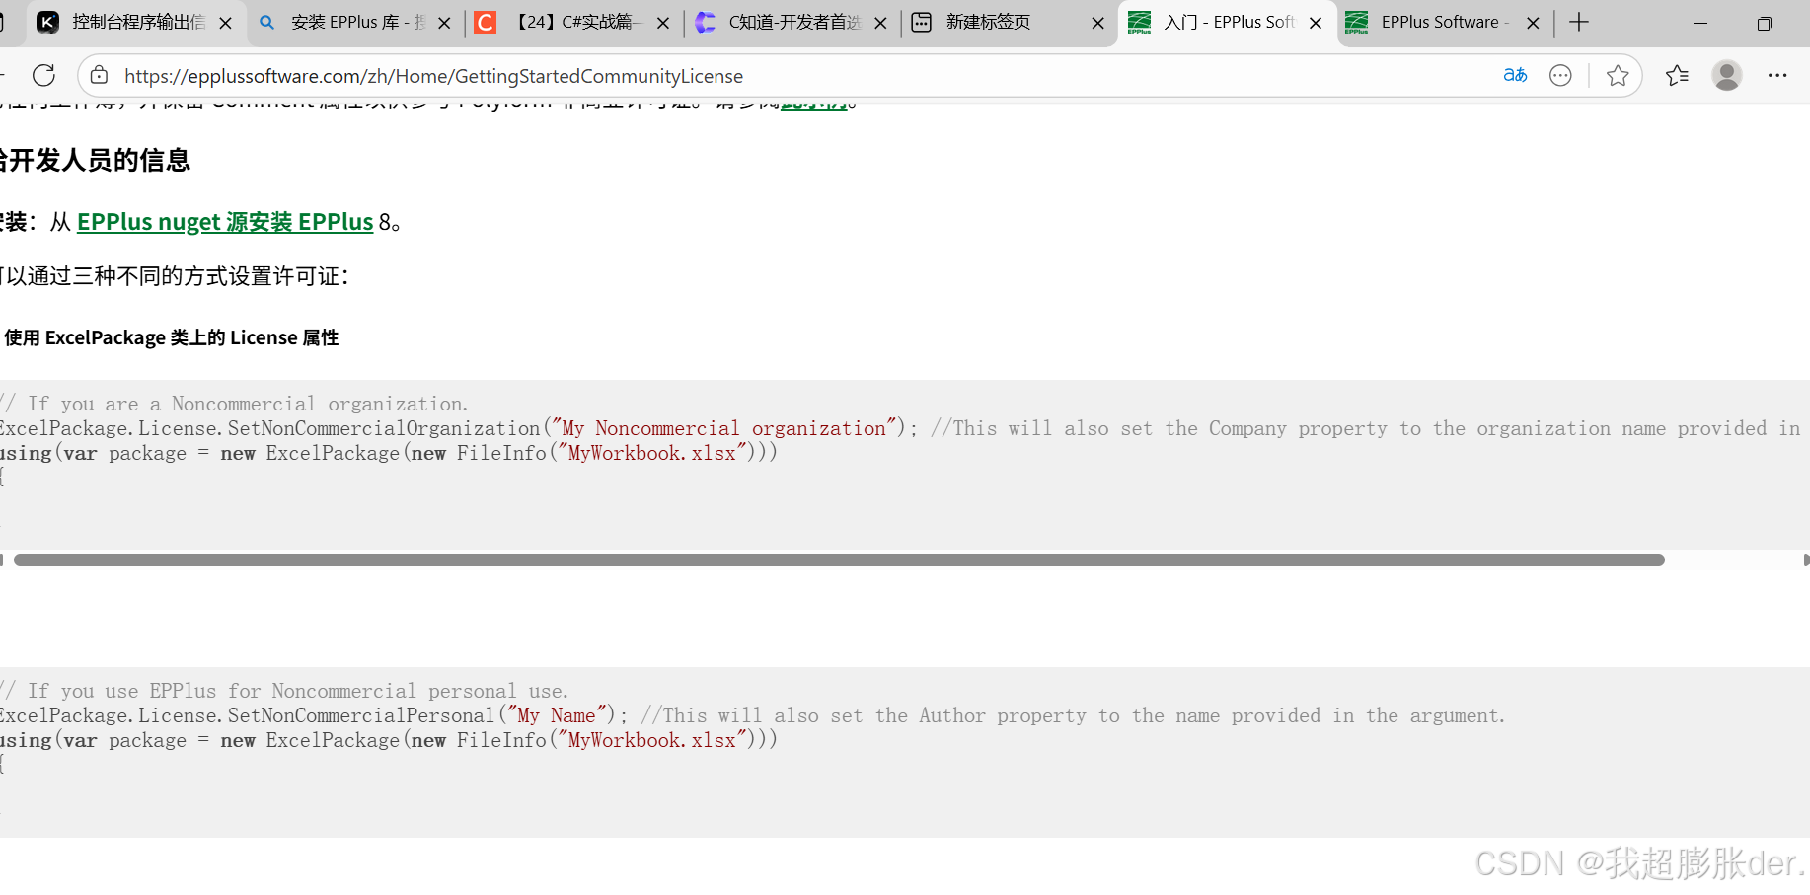Close the C知道-开发者首选 tab
The width and height of the screenshot is (1810, 895).
[880, 23]
